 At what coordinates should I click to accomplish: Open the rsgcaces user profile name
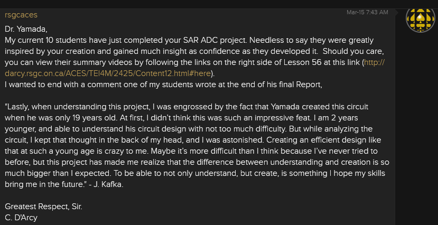(21, 15)
